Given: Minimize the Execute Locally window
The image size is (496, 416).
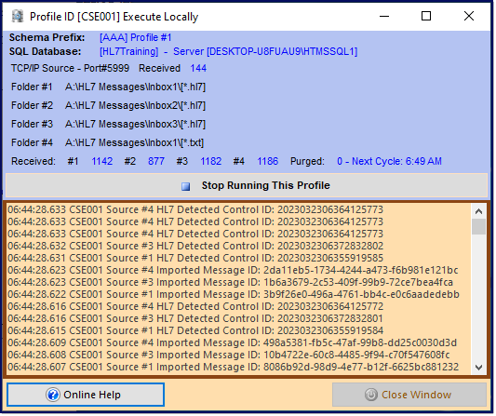Looking at the screenshot, I should [x=384, y=16].
